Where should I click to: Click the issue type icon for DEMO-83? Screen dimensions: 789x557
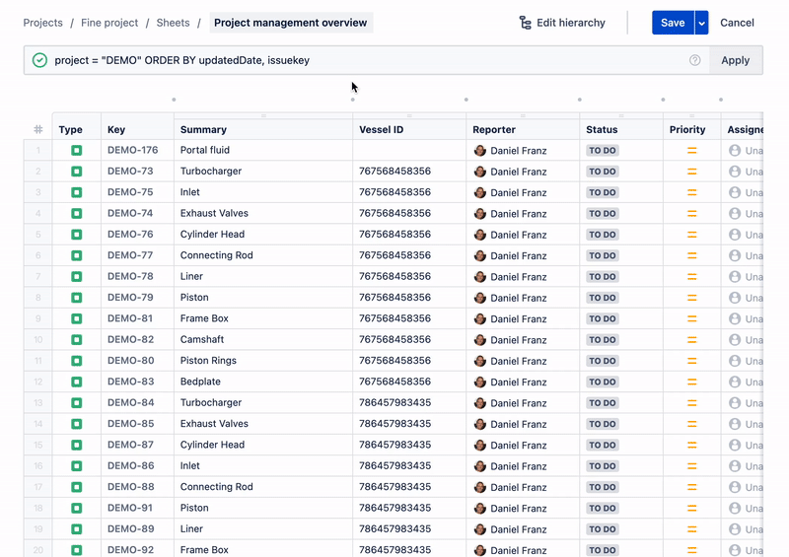coord(77,382)
